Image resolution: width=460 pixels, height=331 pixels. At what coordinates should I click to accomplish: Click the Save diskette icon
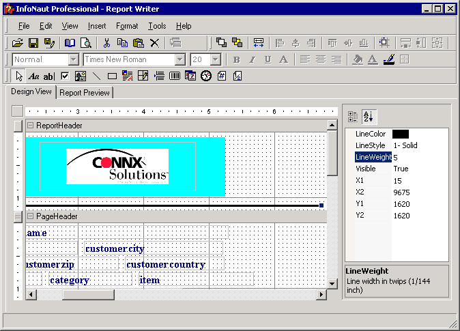[33, 43]
